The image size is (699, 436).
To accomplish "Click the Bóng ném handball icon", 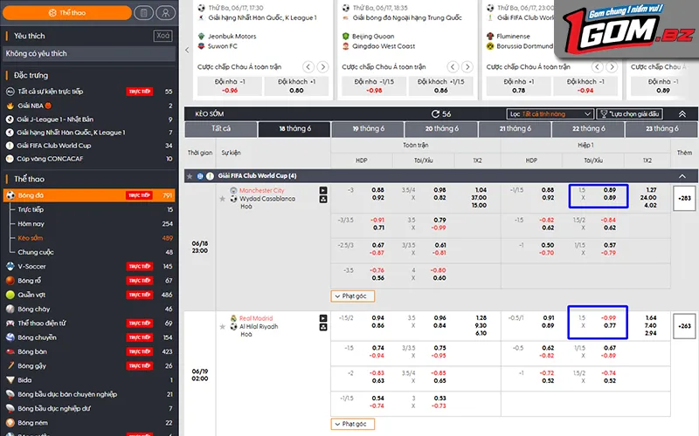I will [x=10, y=423].
